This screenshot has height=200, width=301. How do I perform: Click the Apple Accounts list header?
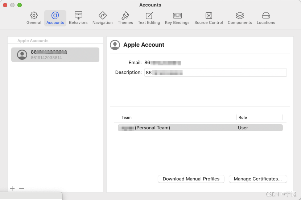coord(33,41)
